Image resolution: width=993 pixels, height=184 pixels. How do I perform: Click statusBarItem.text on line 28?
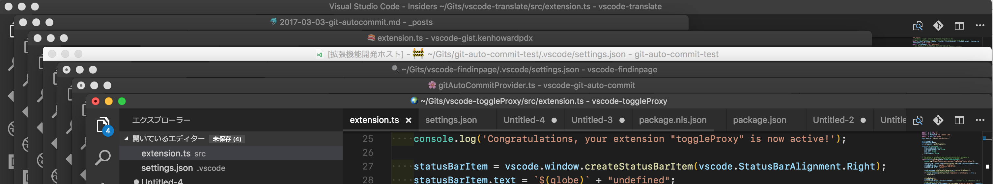click(x=465, y=179)
